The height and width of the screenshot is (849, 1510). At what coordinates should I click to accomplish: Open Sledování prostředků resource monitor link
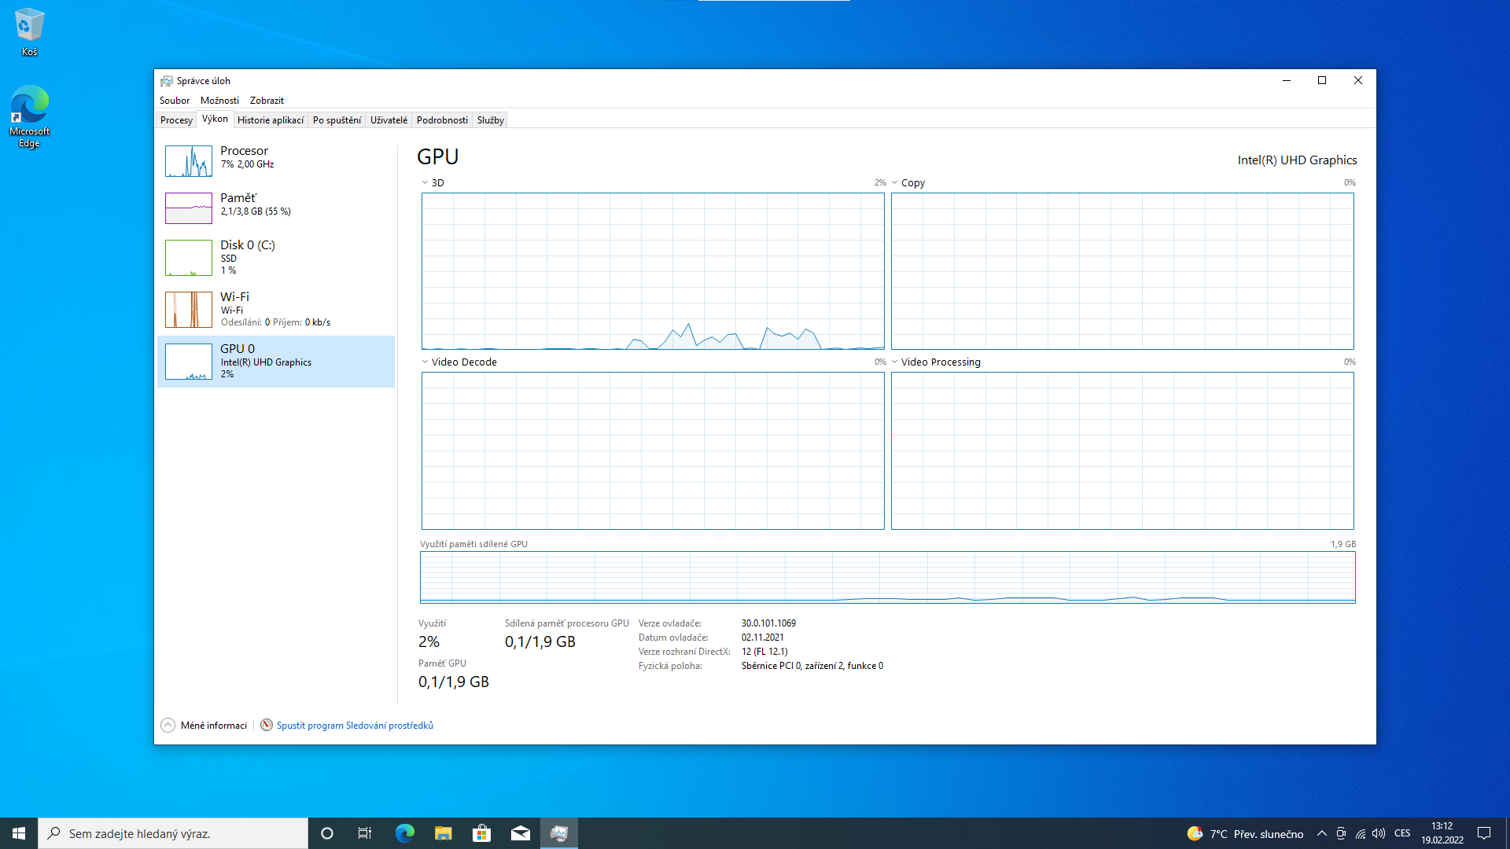(x=355, y=725)
